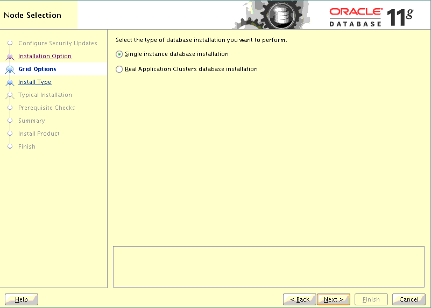Click the Back button

tap(300, 299)
